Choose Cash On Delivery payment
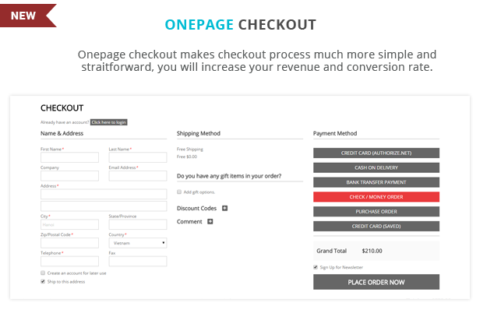Screen dimensions: 480x317 [x=376, y=167]
